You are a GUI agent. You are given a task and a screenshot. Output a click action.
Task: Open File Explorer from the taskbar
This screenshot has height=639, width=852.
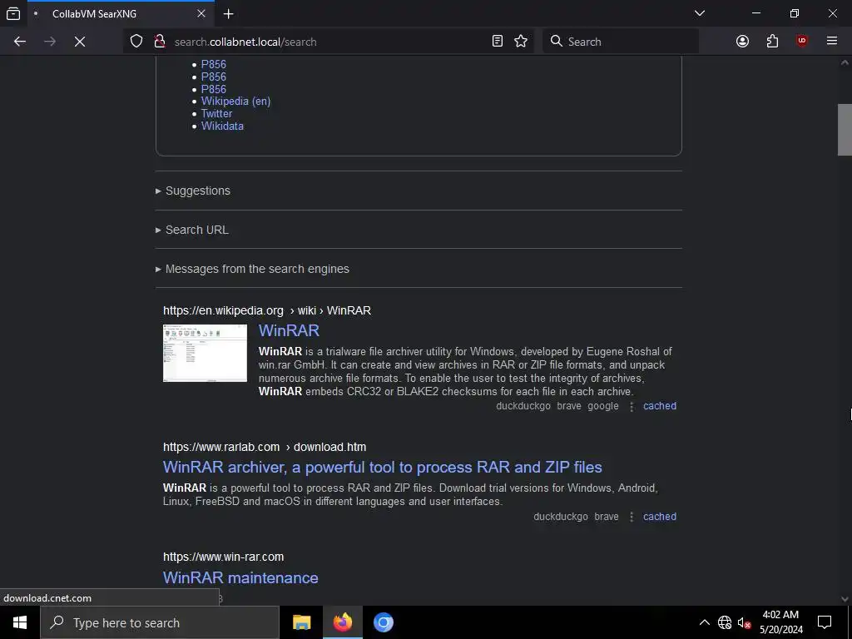tap(301, 622)
